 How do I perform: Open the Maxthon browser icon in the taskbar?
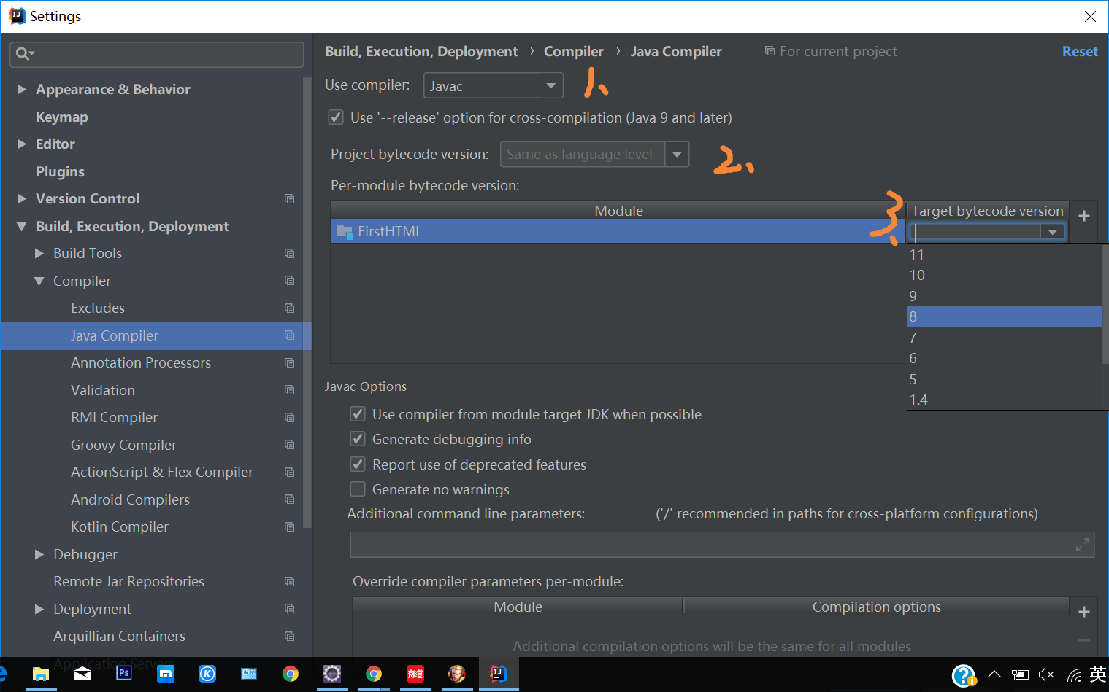click(x=166, y=674)
